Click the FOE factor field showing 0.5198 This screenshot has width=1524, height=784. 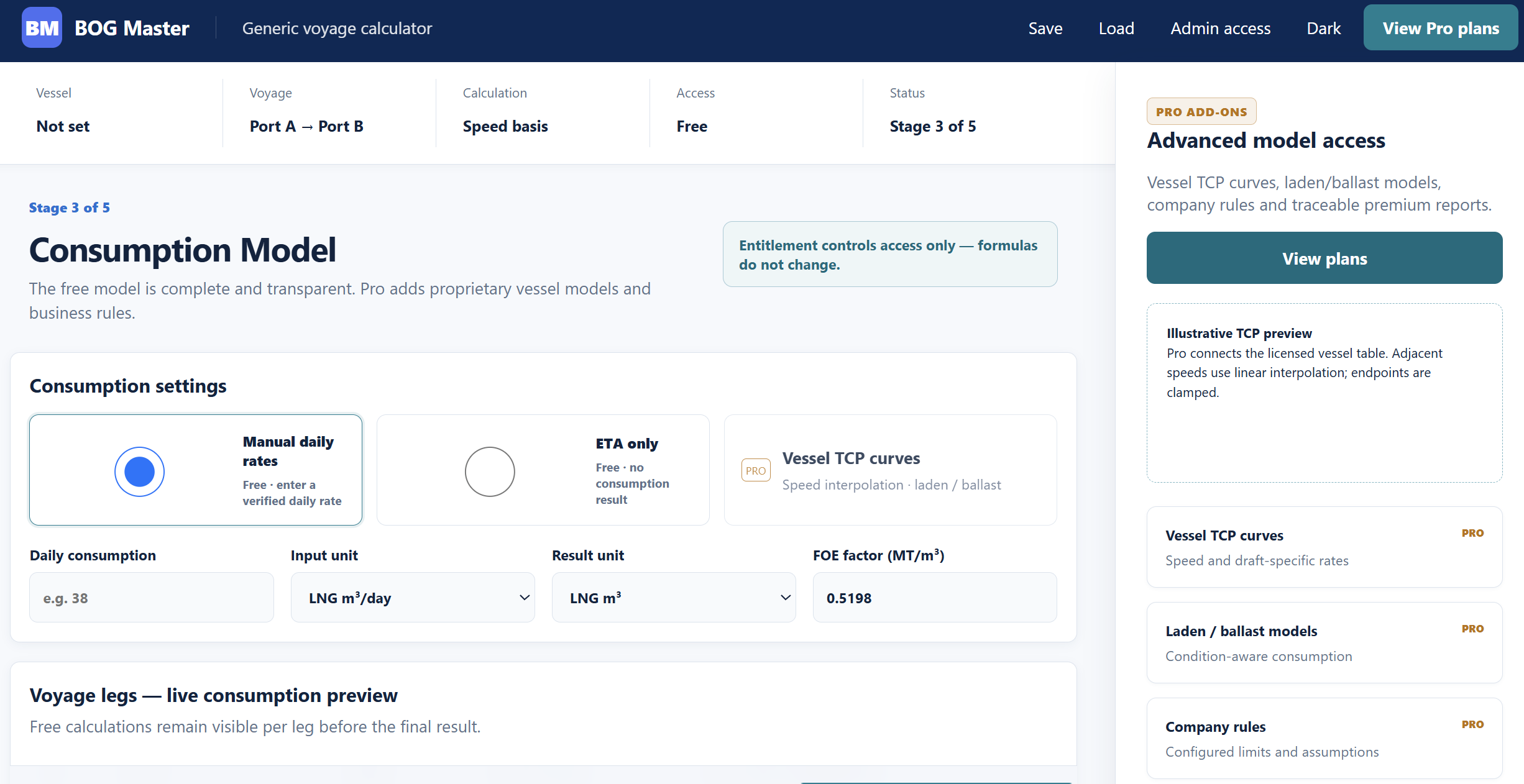pos(935,598)
